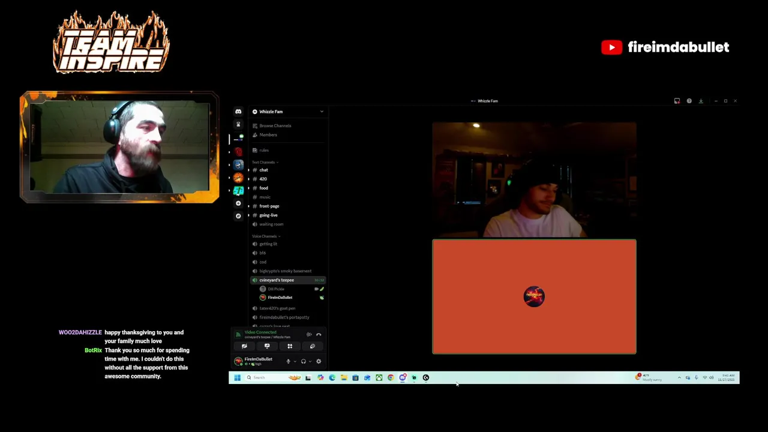Open Xbox app from taskbar
The height and width of the screenshot is (432, 768).
(379, 377)
